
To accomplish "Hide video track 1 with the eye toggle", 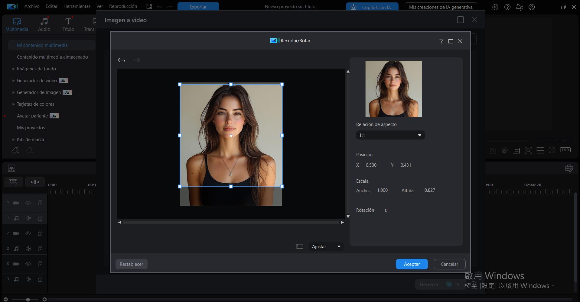I will (x=28, y=203).
